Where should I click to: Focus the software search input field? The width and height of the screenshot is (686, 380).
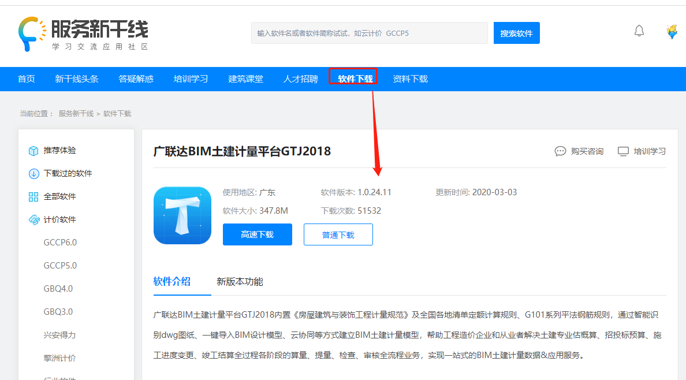point(369,33)
